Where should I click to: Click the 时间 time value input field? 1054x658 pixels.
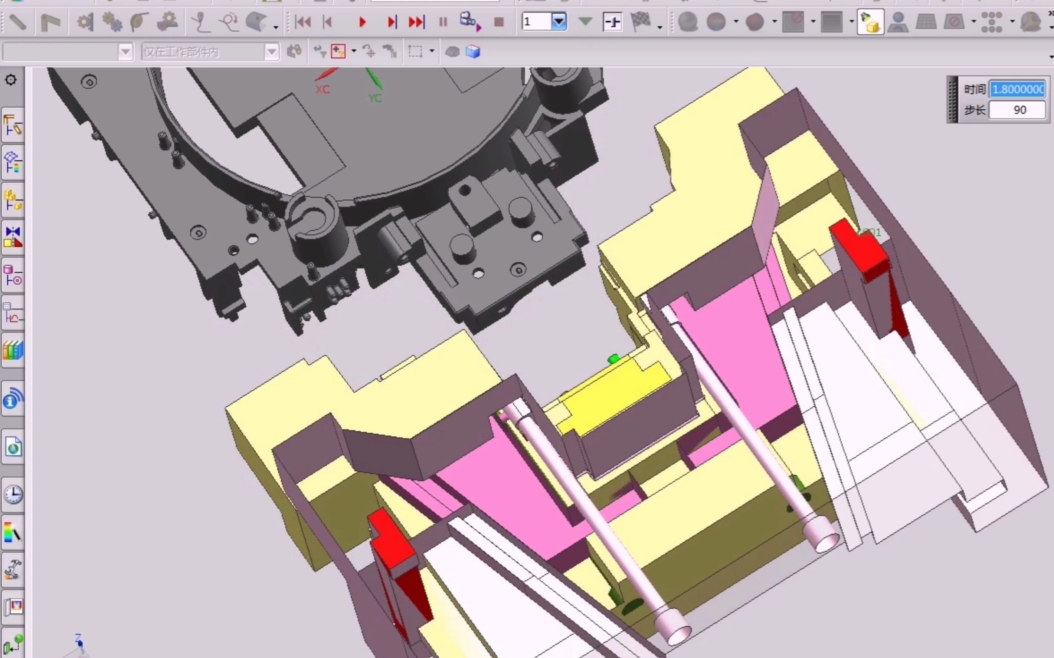click(1017, 89)
